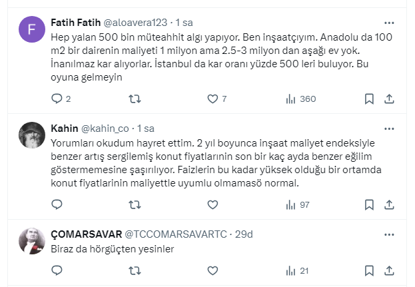415x287 pixels.
Task: Open the @kahin_co profile handle
Action: click(105, 129)
